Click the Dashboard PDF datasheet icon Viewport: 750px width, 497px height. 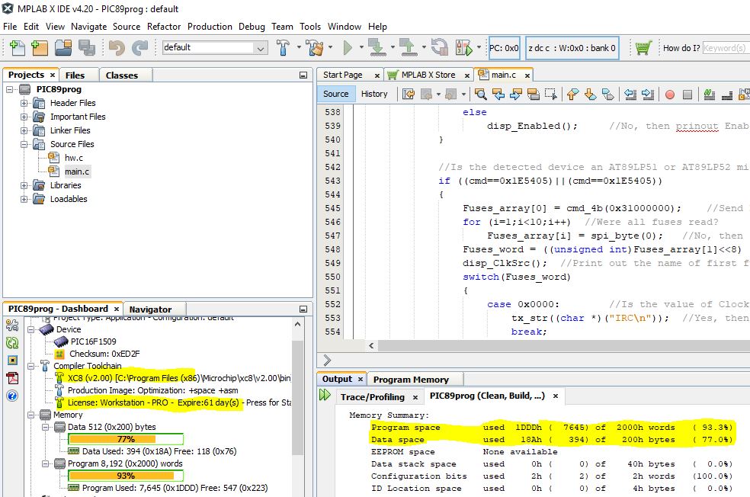pyautogui.click(x=12, y=378)
